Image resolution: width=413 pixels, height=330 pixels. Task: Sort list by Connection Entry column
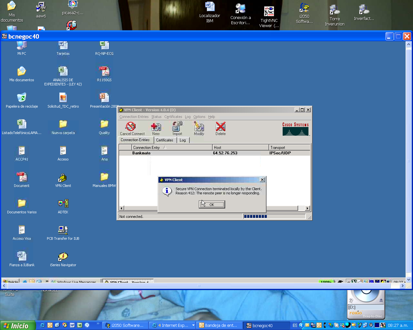pyautogui.click(x=172, y=147)
